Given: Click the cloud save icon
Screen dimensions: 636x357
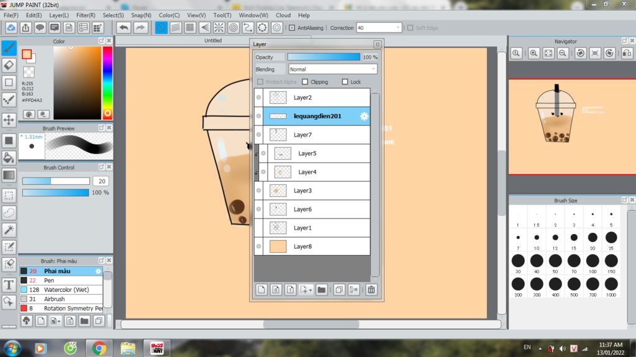Looking at the screenshot, I should (11, 27).
